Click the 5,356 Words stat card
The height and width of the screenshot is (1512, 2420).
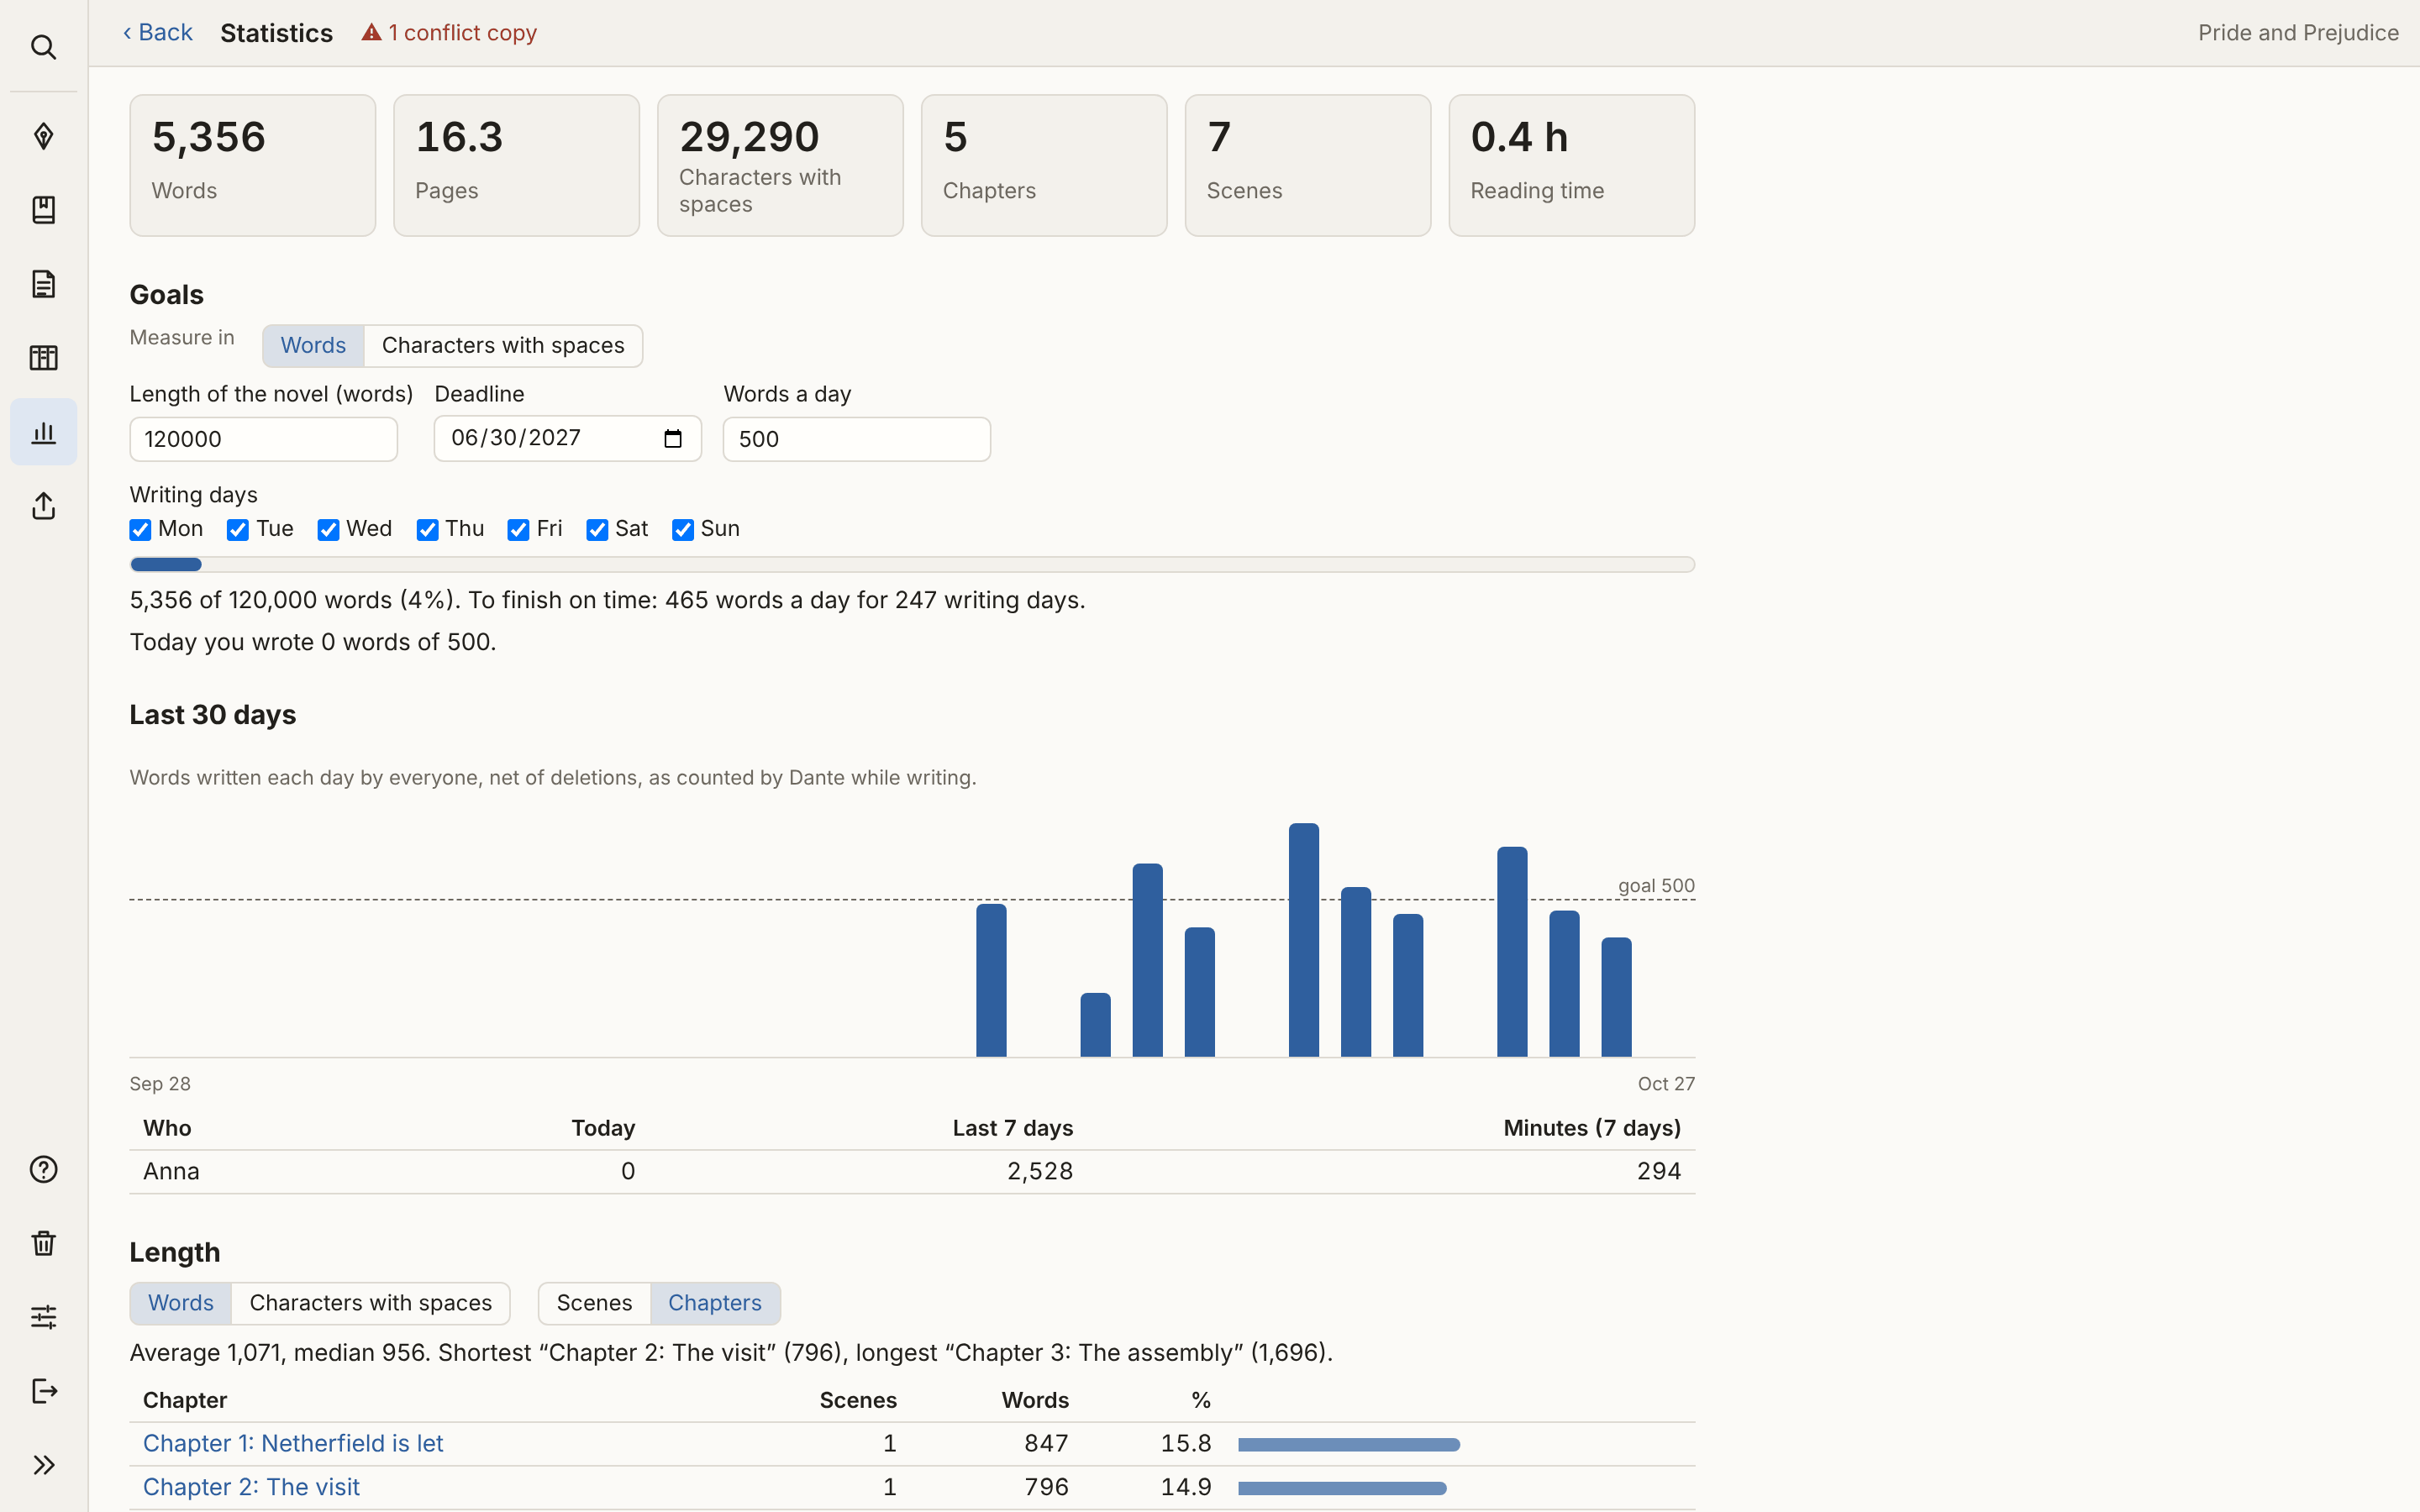(253, 166)
